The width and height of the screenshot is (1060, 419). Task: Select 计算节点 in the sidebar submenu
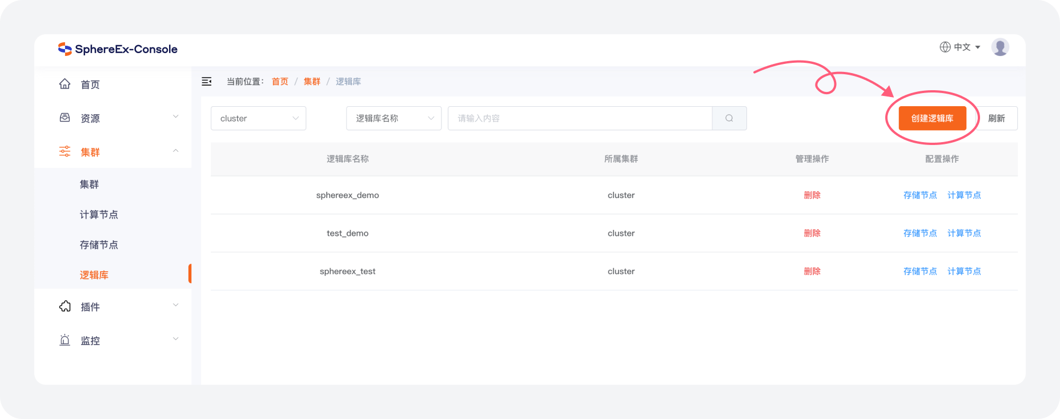(x=99, y=215)
